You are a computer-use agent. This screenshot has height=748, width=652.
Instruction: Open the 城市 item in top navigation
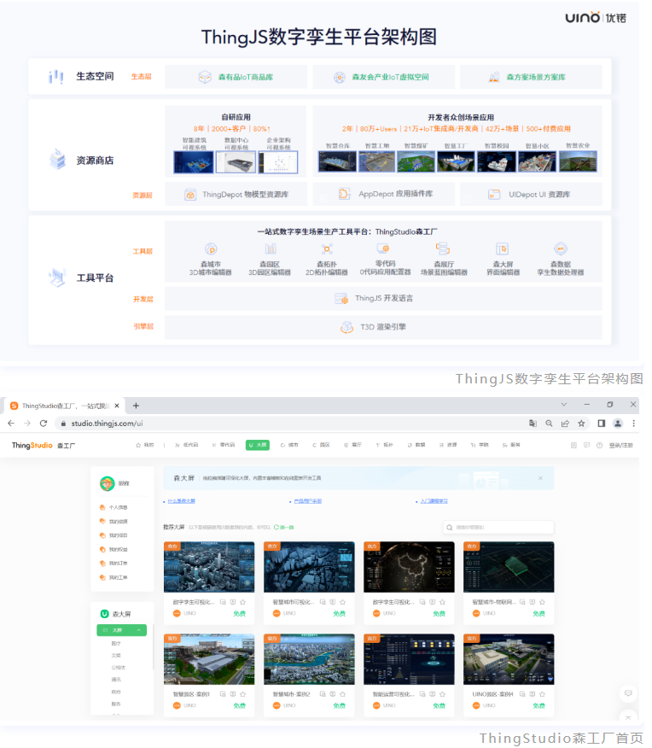289,445
